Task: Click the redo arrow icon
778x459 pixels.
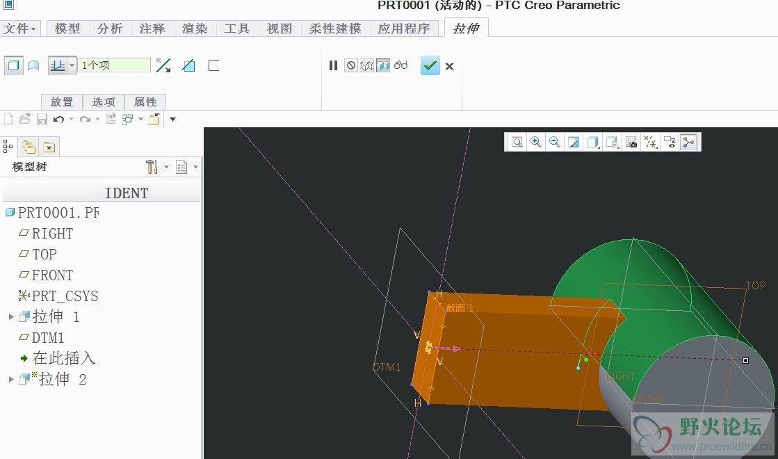Action: coord(86,119)
